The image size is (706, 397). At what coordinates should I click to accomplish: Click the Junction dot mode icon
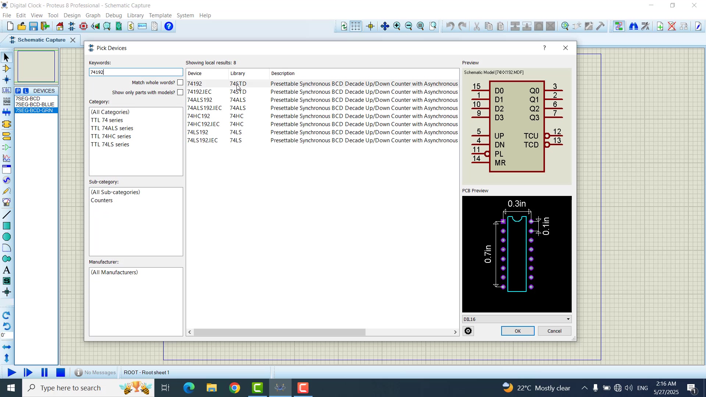pyautogui.click(x=6, y=79)
